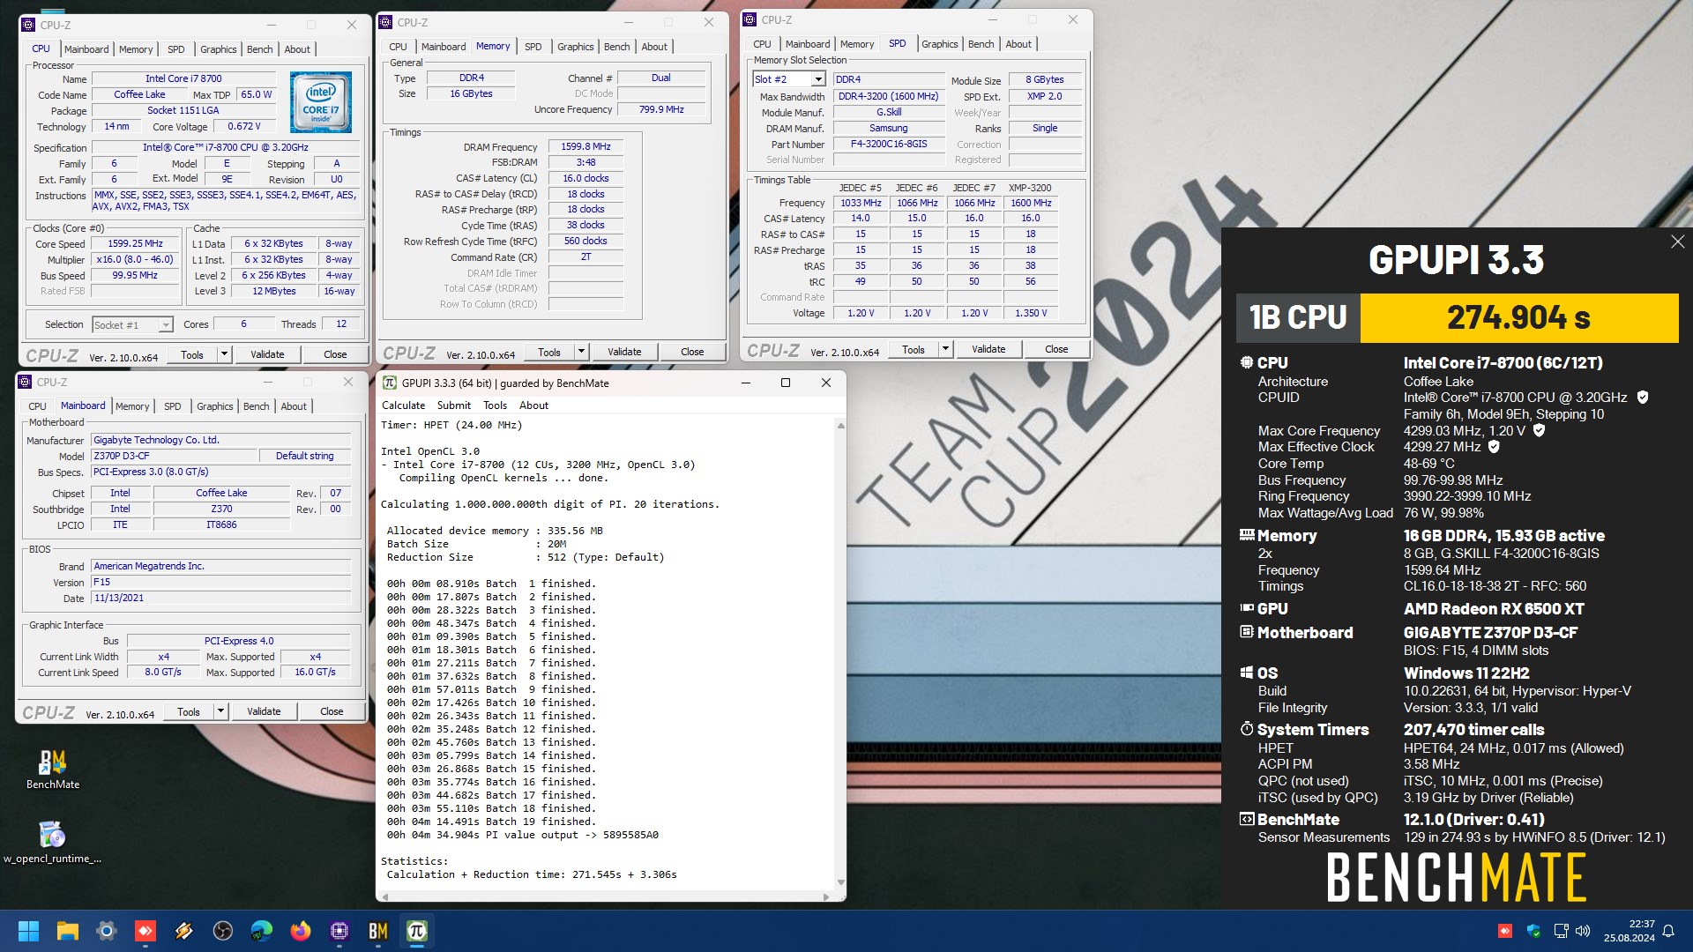Click Validate in the SPD-tab CPU-Z window
Screen dimensions: 1693x952
point(988,349)
